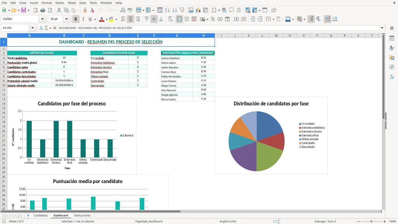Format as date
This screenshot has height=224, width=398.
point(227,19)
